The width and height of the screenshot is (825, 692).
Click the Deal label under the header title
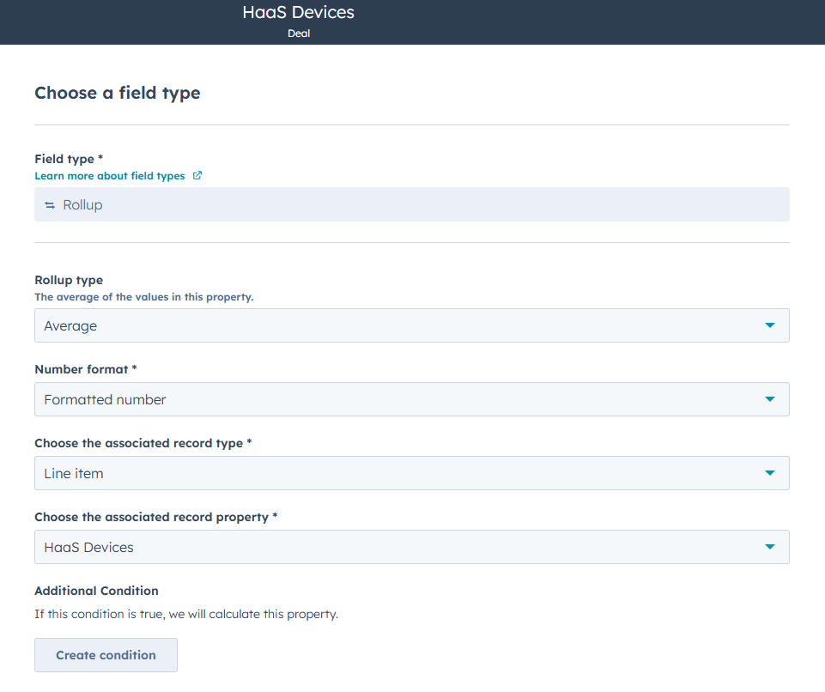coord(299,33)
